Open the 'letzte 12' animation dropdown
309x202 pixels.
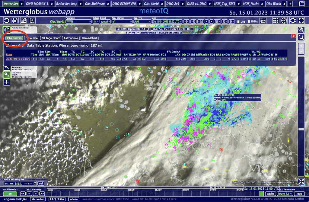[285, 194]
